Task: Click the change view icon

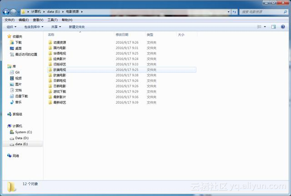Action: pyautogui.click(x=259, y=27)
